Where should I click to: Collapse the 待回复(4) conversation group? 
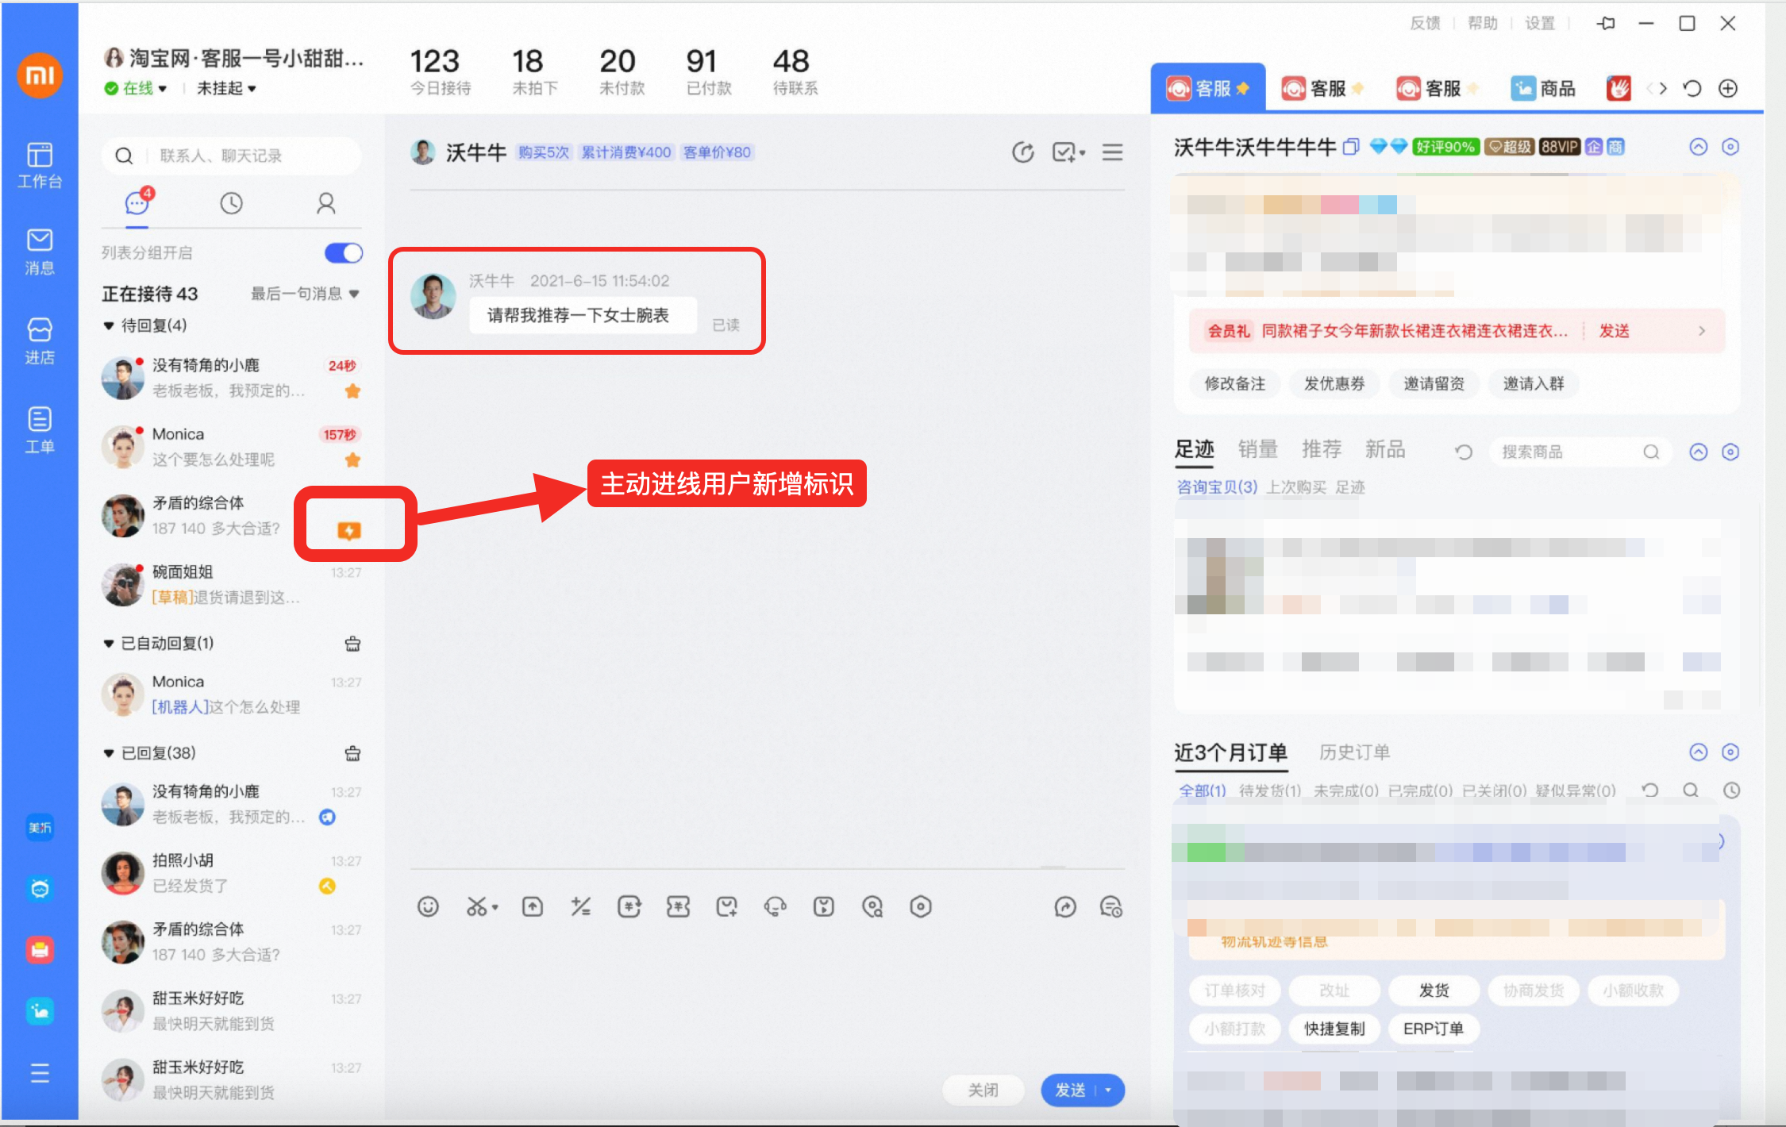click(x=109, y=325)
